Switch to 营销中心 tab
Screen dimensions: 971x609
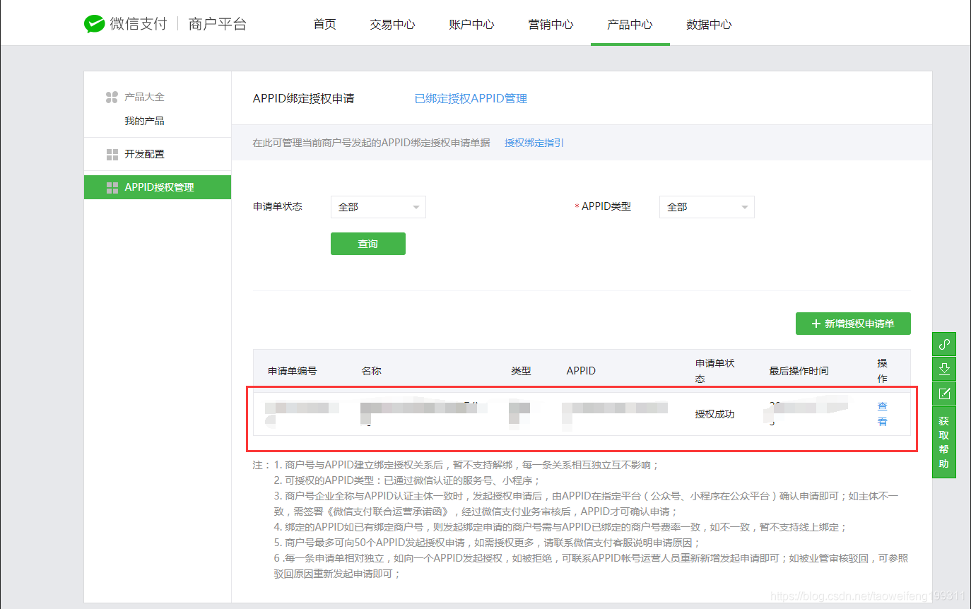tap(551, 24)
